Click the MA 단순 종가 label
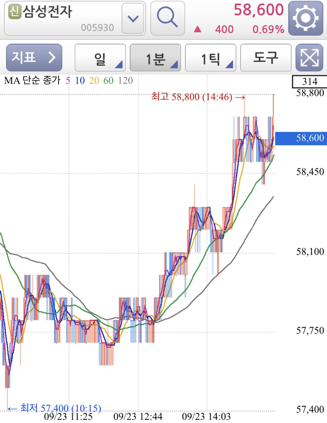Viewport: 327px width, 423px height. [32, 81]
